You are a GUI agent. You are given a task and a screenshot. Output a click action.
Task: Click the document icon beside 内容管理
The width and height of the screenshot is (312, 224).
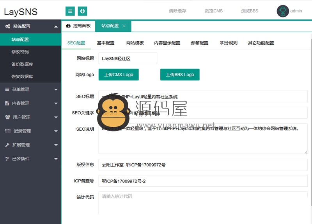pyautogui.click(x=7, y=103)
